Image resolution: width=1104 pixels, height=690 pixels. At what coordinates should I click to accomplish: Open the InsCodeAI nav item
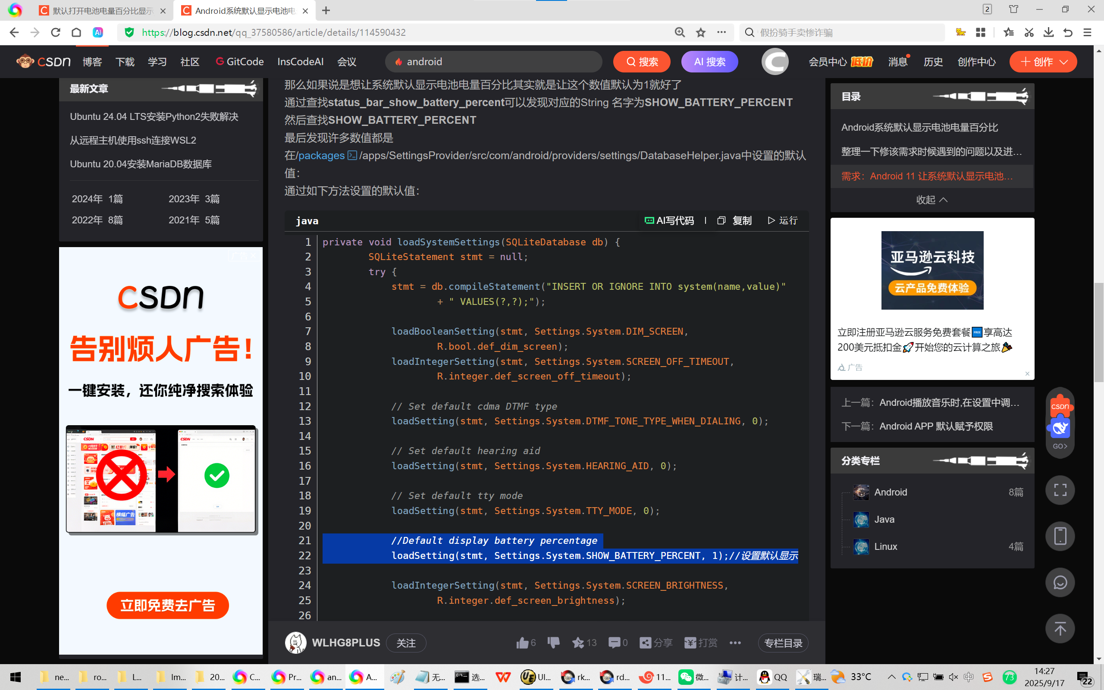coord(300,62)
